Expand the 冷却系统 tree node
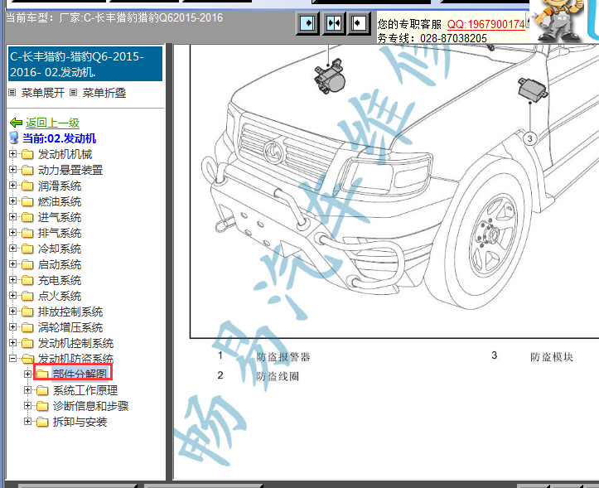Viewport: 599px width, 488px height. click(13, 249)
